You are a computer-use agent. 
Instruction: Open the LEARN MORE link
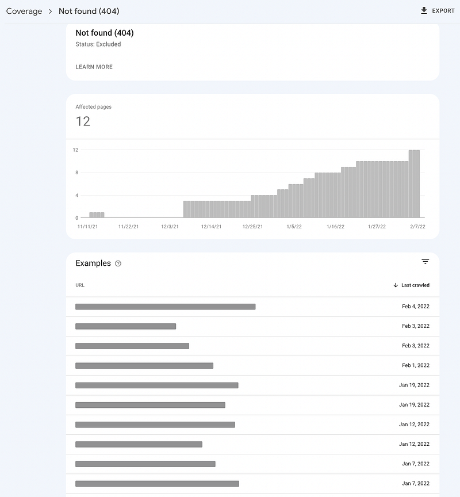(x=94, y=67)
